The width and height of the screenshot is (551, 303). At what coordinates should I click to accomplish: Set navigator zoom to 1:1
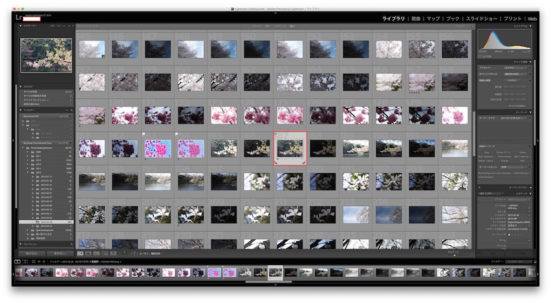(x=64, y=25)
